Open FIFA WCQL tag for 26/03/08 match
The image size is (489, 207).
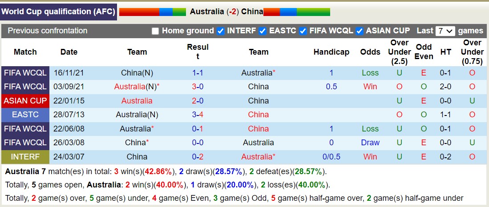click(25, 143)
